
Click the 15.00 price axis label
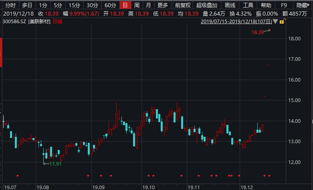295,100
